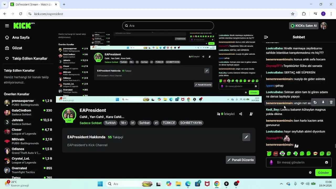Viewport: 336px width, 189px height.
Task: Open the Crystal_LoL recommended channel
Action: tap(28, 160)
